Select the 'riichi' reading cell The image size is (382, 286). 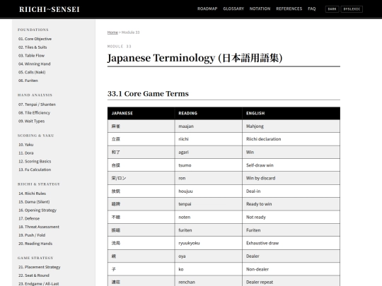point(209,139)
